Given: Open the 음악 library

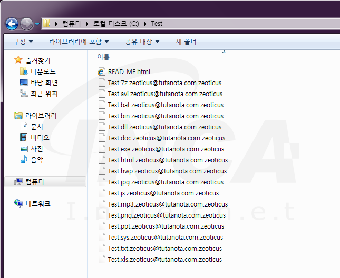Looking at the screenshot, I should [x=37, y=160].
